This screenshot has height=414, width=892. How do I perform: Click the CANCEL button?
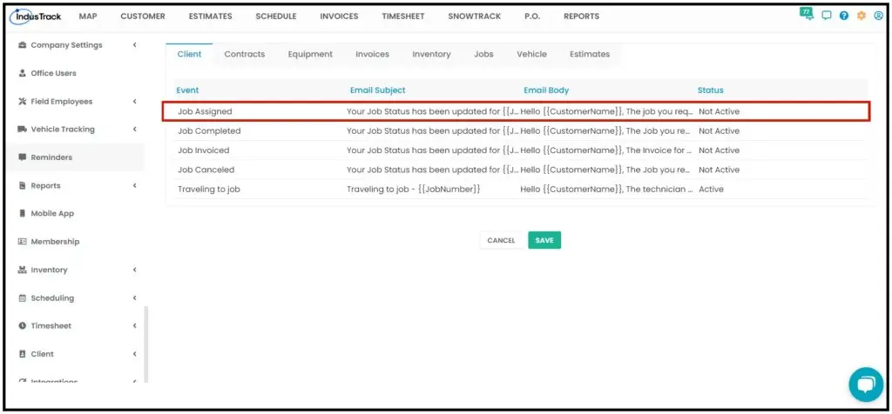pyautogui.click(x=501, y=240)
